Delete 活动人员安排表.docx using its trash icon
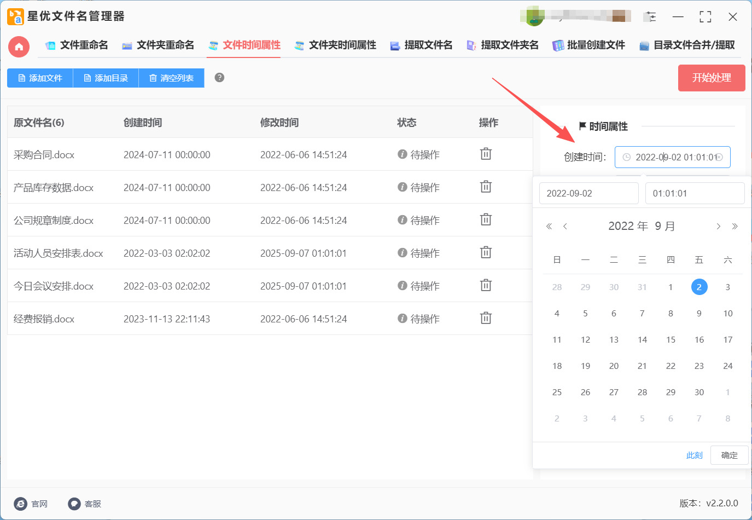This screenshot has width=752, height=520. tap(486, 253)
